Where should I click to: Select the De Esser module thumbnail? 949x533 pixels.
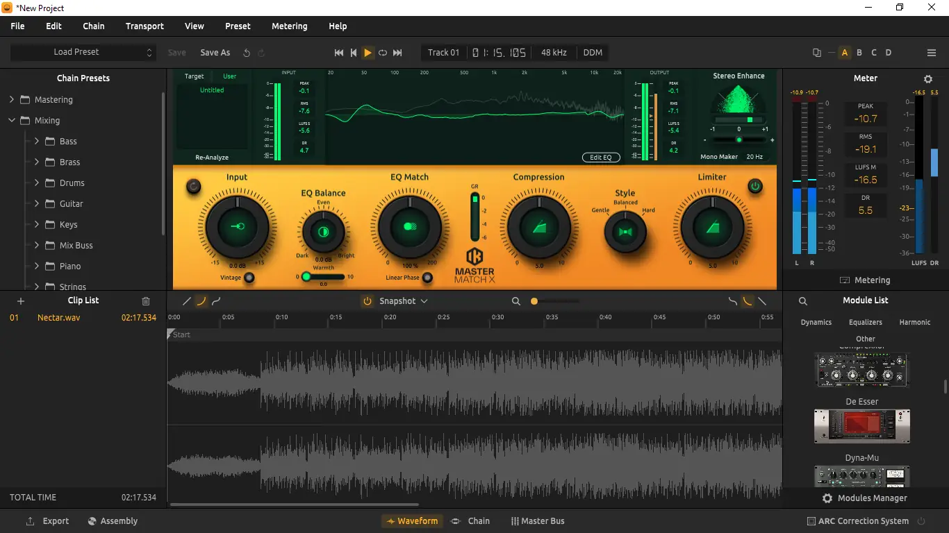click(x=862, y=426)
